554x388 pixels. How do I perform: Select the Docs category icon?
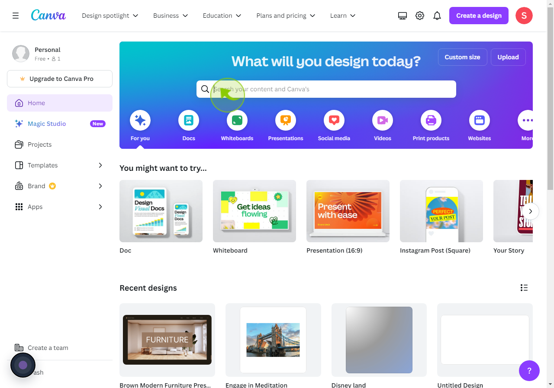tap(189, 120)
